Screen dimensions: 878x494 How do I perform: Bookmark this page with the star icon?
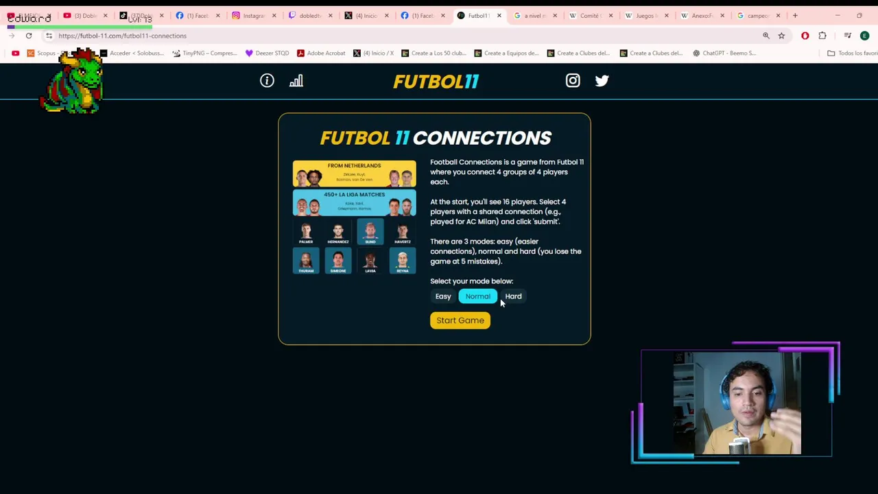coord(781,36)
